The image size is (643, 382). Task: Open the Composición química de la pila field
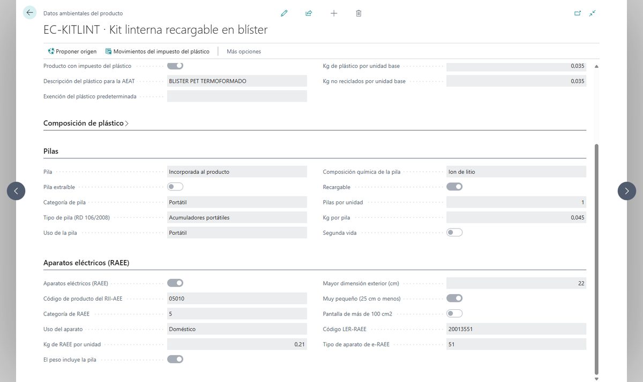tap(516, 172)
